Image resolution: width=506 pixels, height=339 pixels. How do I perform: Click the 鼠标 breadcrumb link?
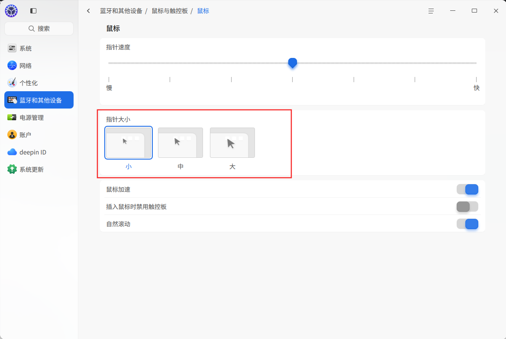[x=203, y=11]
